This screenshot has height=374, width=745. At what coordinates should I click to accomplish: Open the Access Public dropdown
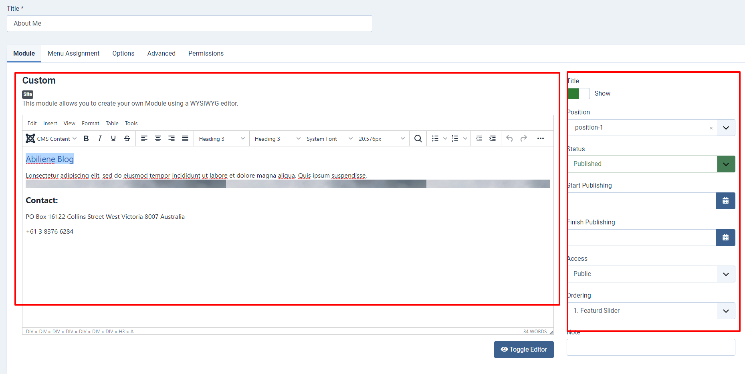(x=726, y=274)
